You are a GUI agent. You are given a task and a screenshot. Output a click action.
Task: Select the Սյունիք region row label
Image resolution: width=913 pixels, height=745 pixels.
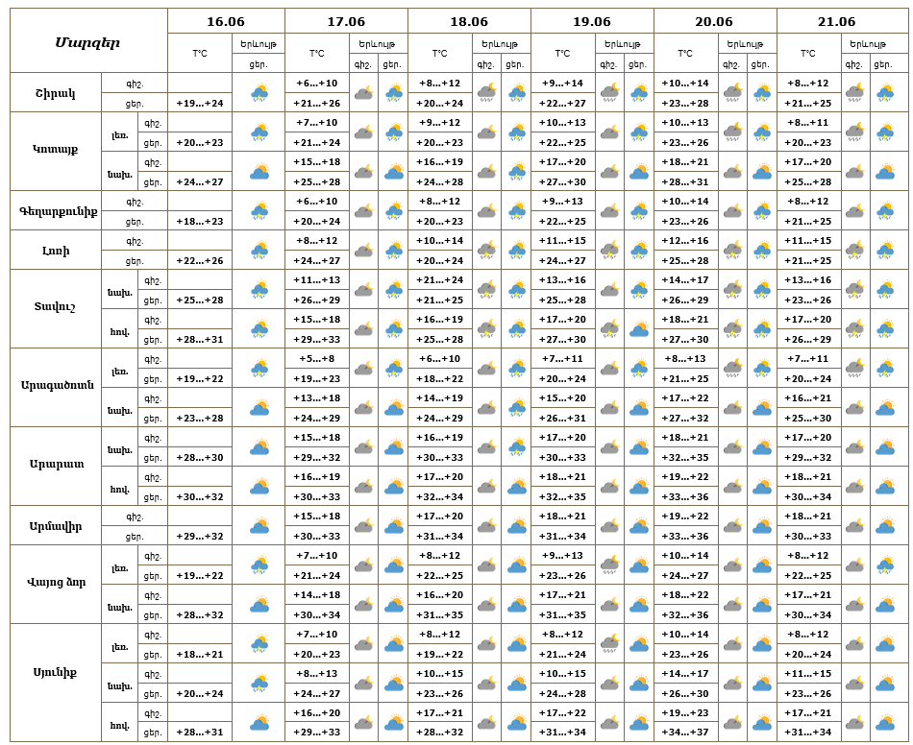point(56,672)
